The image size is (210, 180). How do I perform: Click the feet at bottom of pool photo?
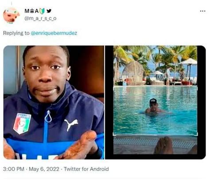coord(164,145)
